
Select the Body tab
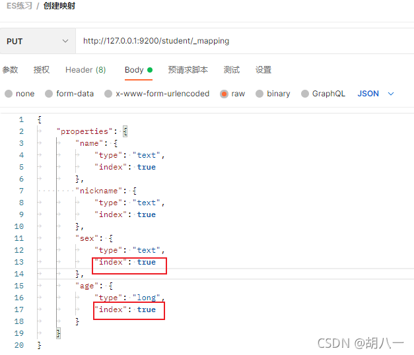pos(139,70)
